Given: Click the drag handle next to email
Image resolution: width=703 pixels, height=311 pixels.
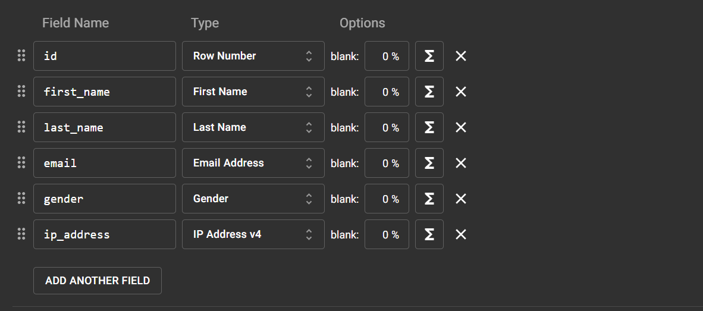Looking at the screenshot, I should coord(21,163).
